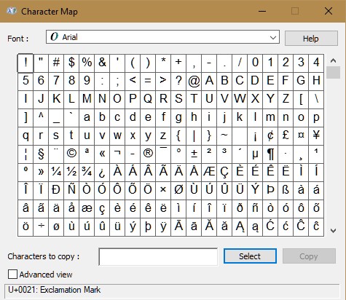Select the inverted question mark ¿
The image size is (346, 300).
click(102, 173)
